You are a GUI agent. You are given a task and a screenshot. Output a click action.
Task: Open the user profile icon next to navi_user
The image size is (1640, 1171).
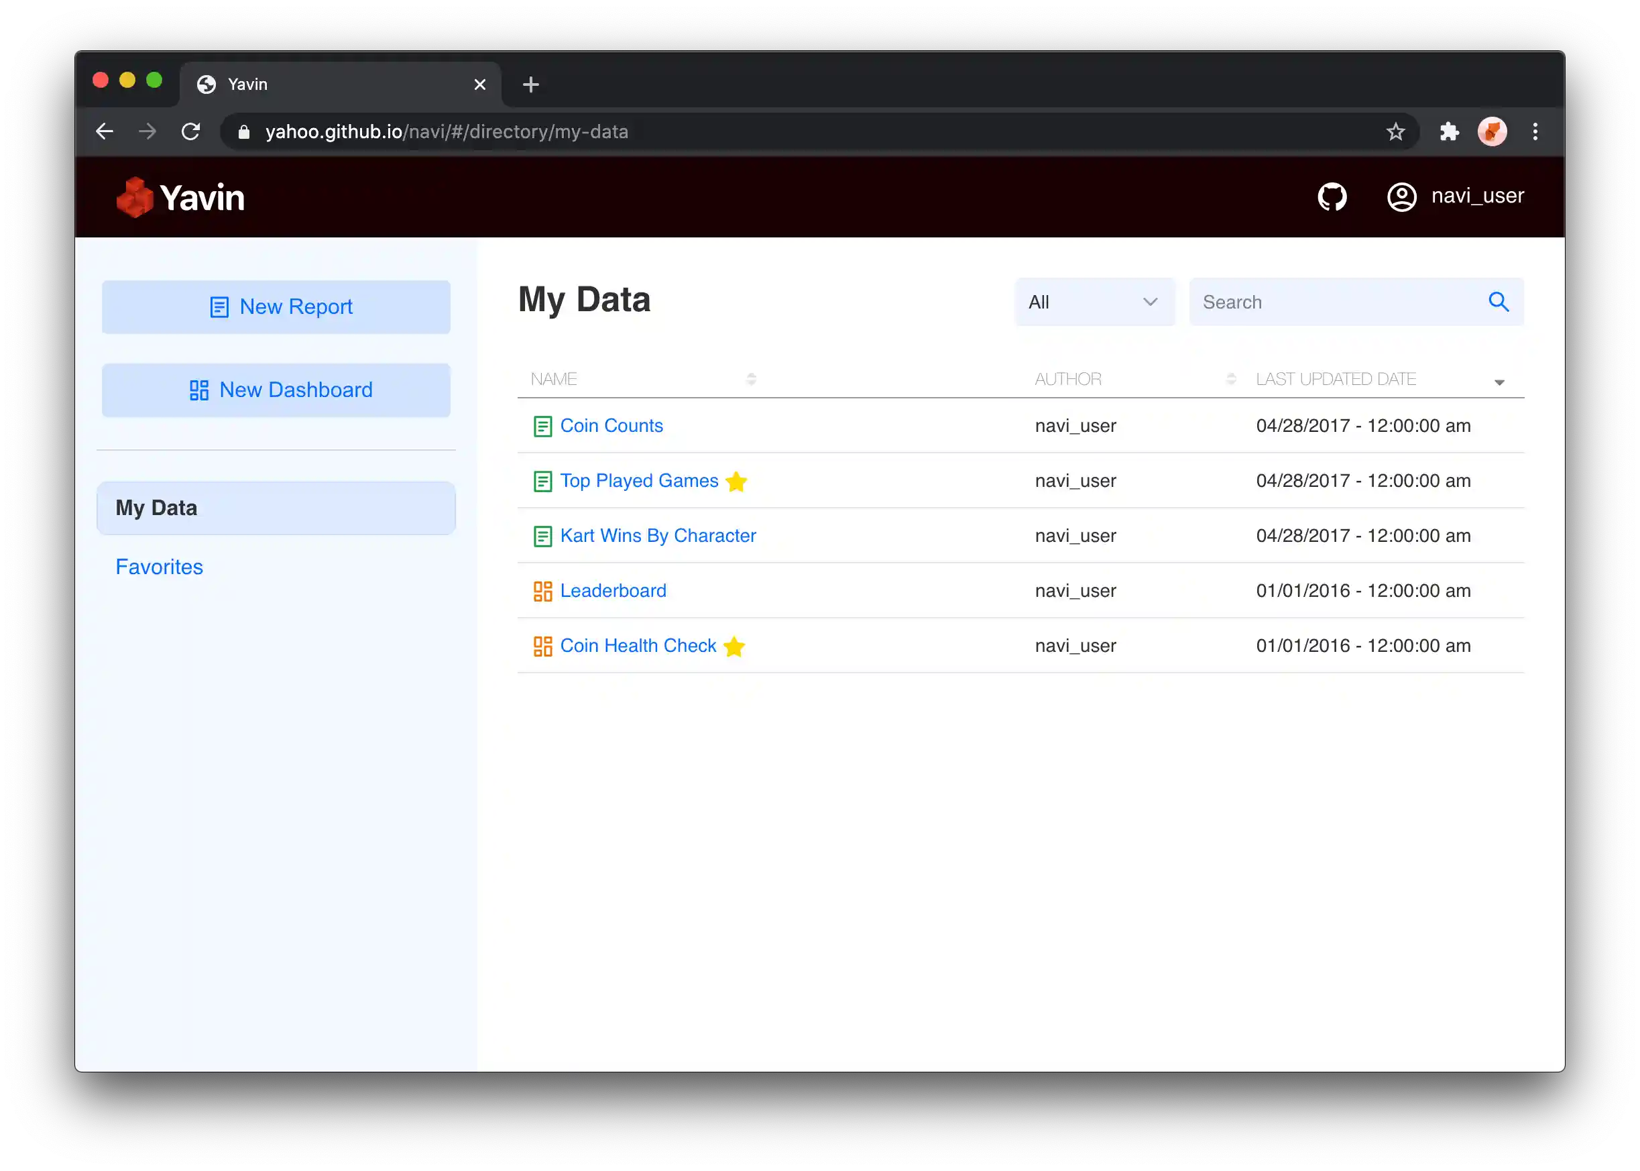coord(1401,196)
